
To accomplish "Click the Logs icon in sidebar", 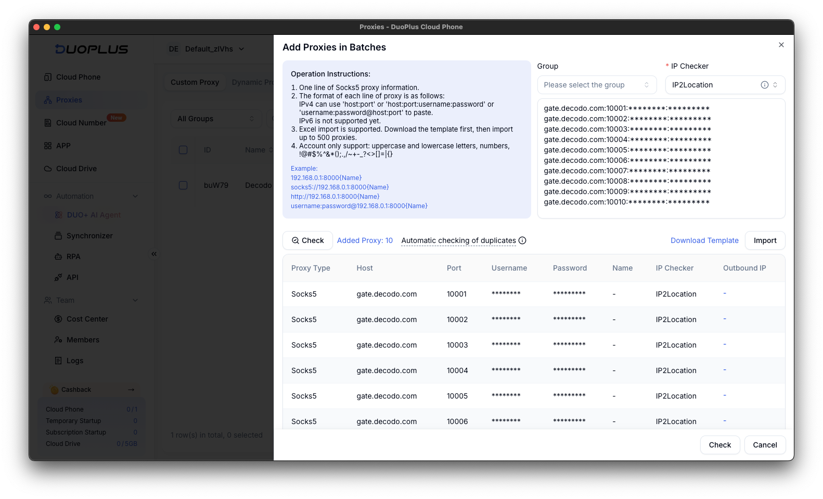I will (x=58, y=361).
